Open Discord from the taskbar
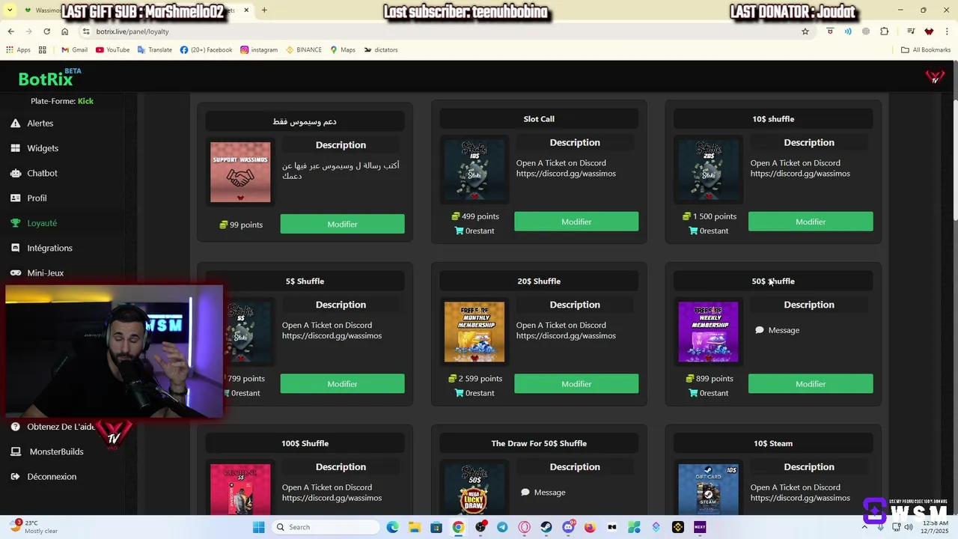Viewport: 958px width, 539px height. click(568, 527)
